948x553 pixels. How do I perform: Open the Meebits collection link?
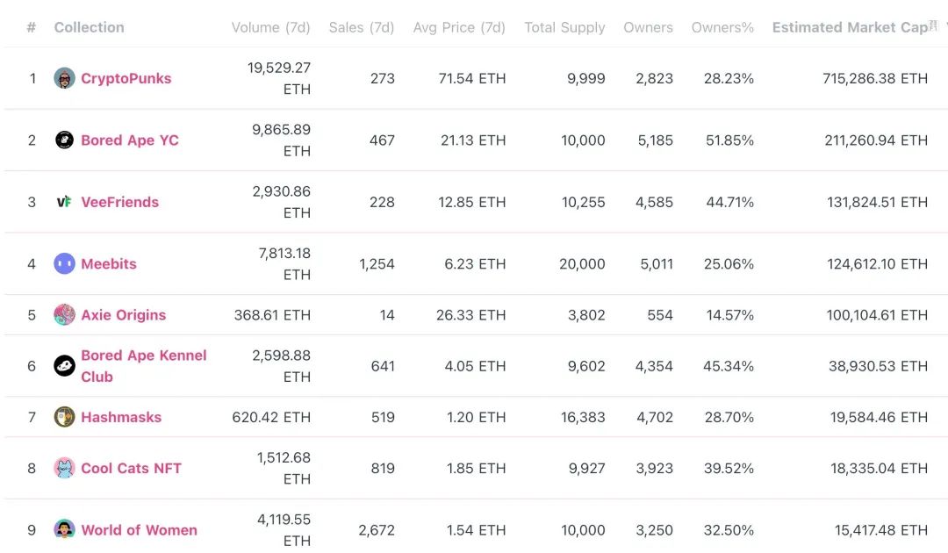(109, 263)
